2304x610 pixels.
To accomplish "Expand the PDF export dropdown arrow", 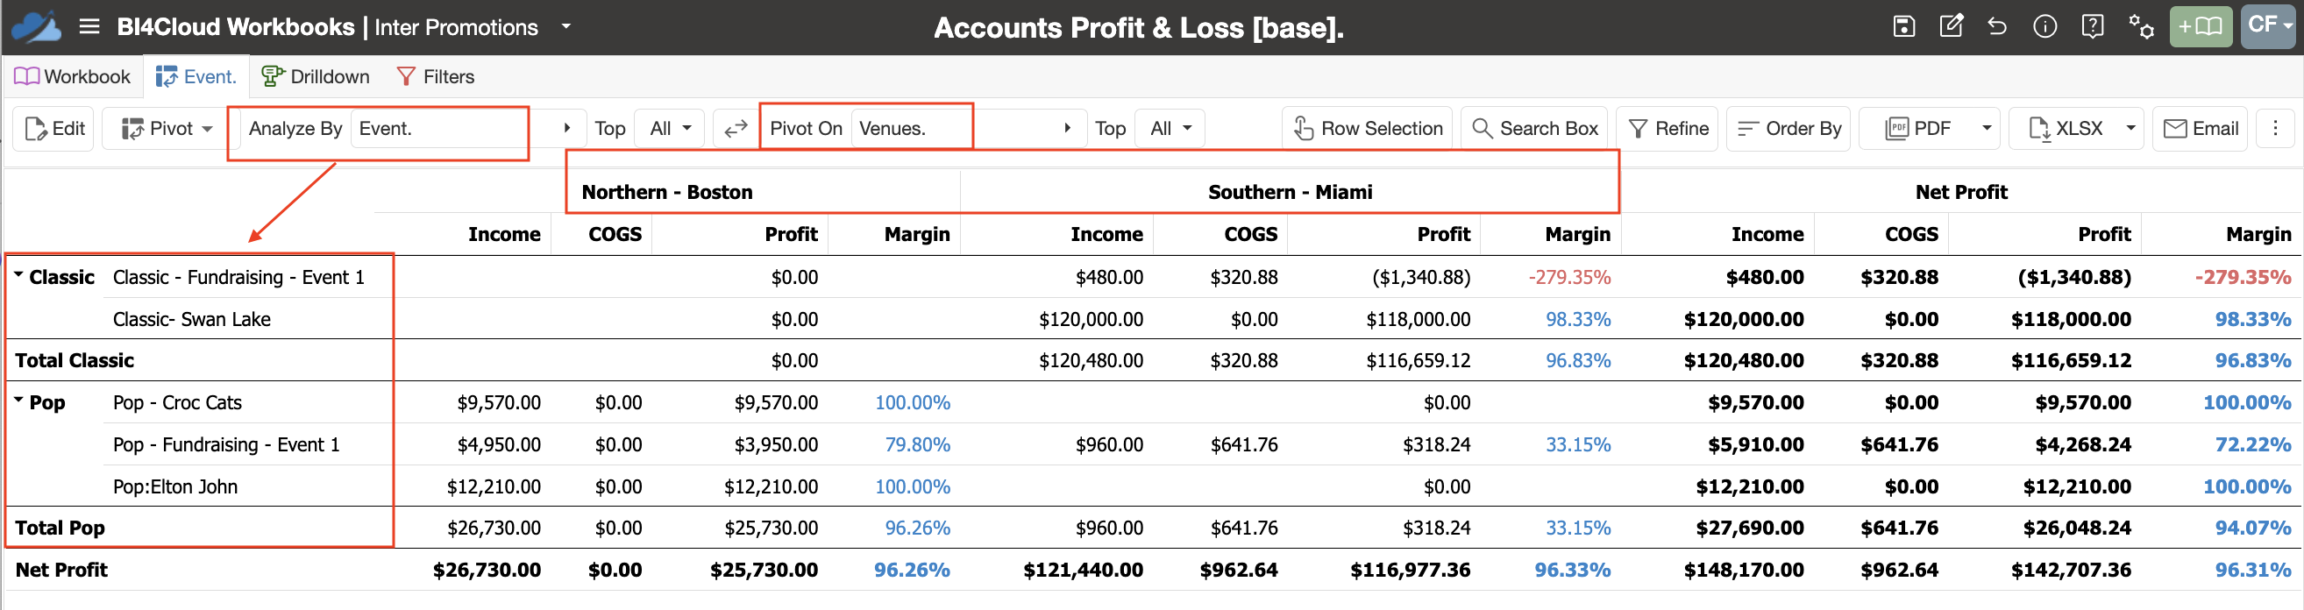I will click(x=1987, y=129).
